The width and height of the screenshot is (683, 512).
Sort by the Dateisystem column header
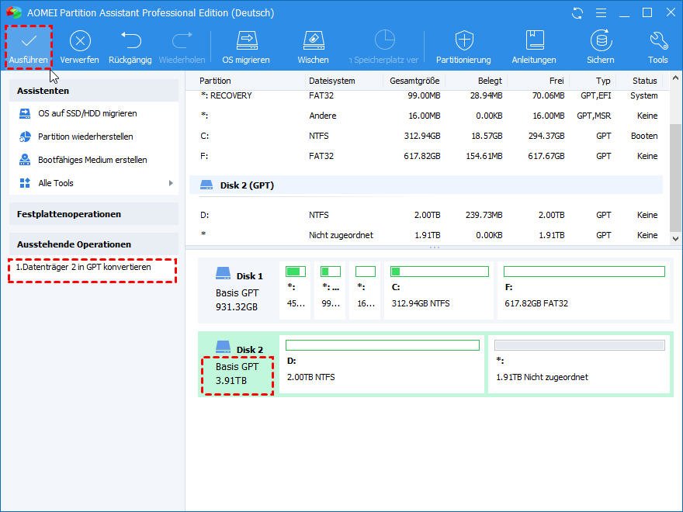pyautogui.click(x=332, y=81)
